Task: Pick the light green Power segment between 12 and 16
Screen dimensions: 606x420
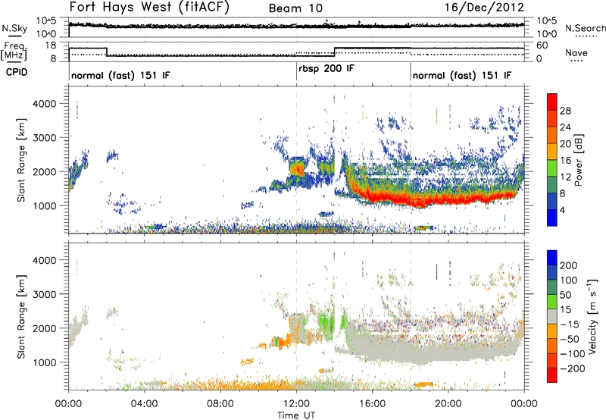Action: click(x=552, y=168)
